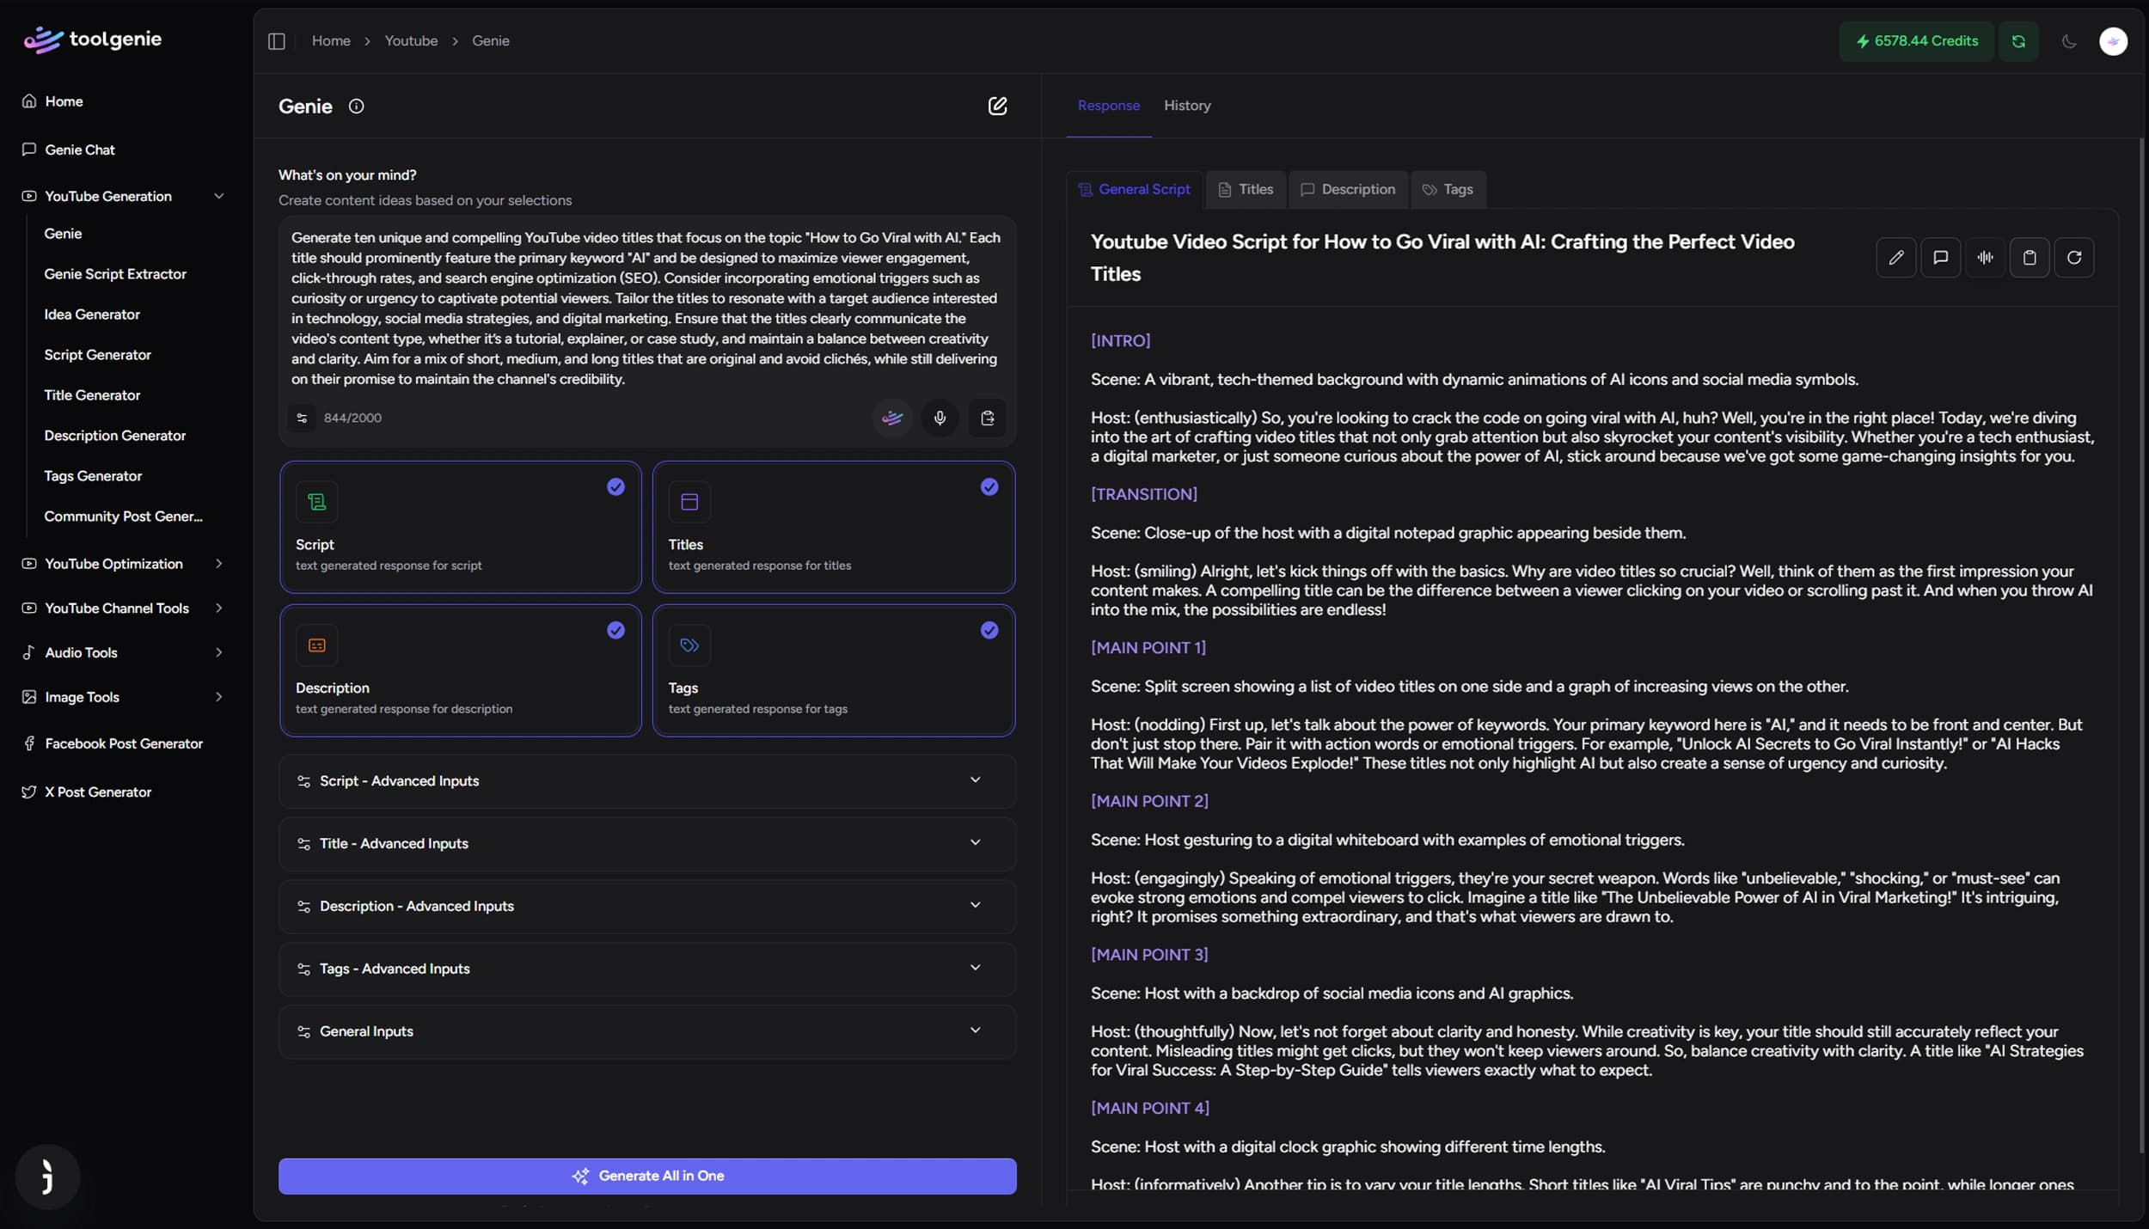
Task: Copy script using the clipboard icon
Action: (2029, 257)
